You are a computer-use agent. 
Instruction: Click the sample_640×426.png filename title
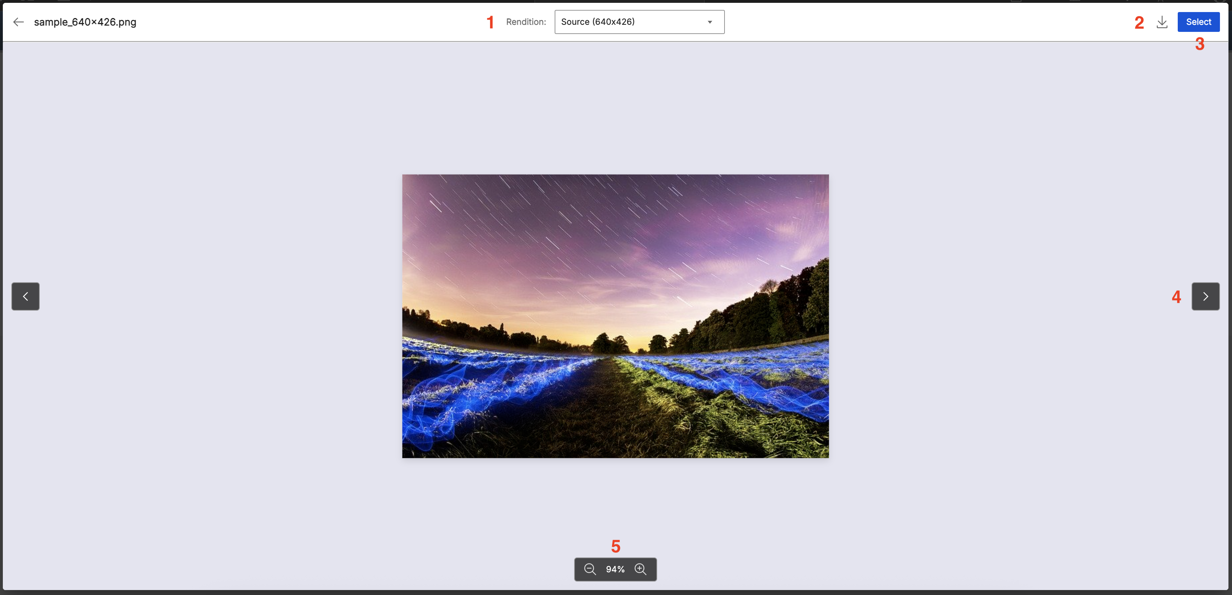(x=85, y=22)
